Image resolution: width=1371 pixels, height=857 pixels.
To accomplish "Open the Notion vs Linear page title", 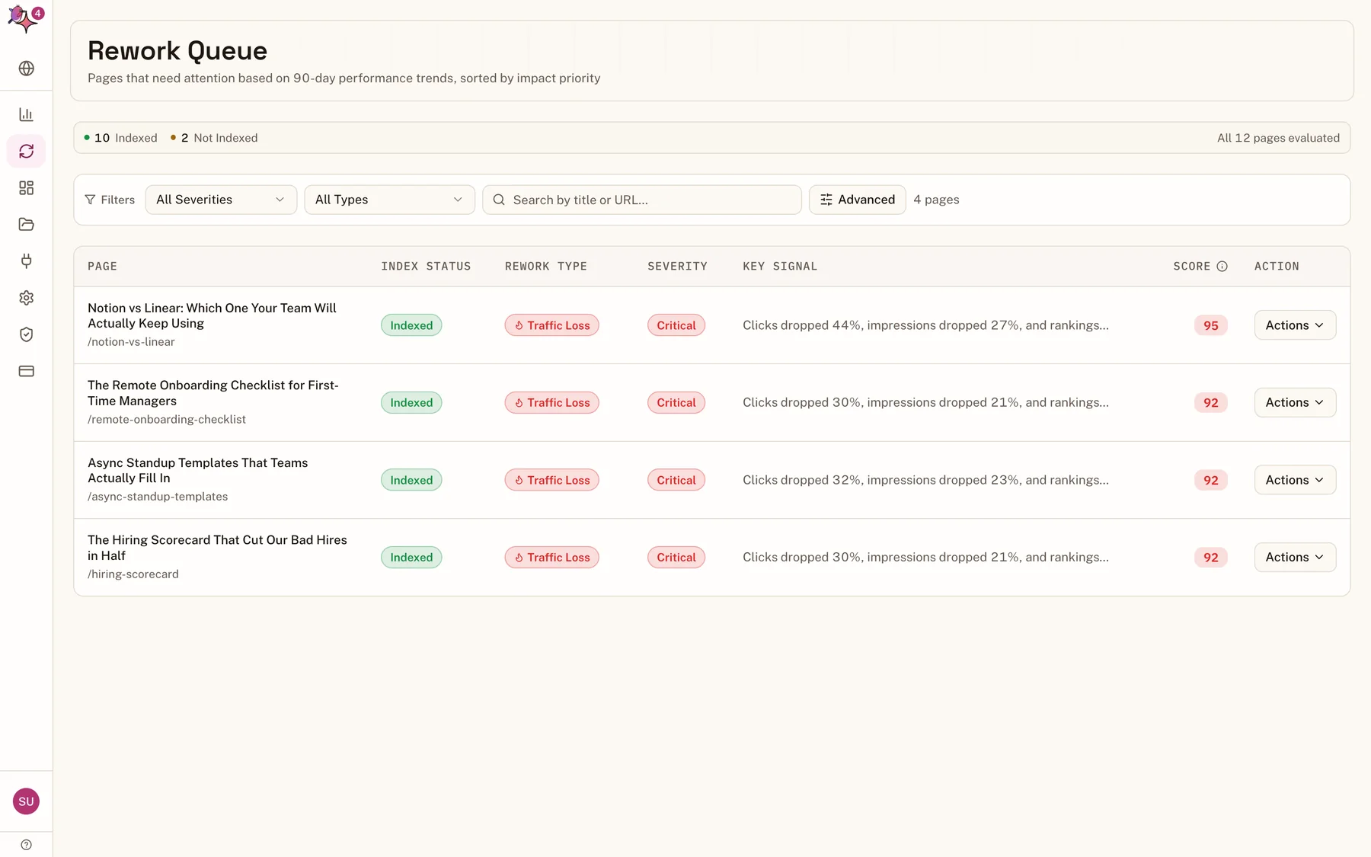I will (212, 315).
